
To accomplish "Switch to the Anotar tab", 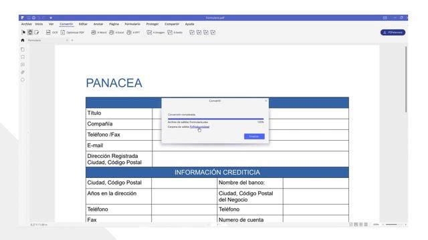I will point(98,24).
